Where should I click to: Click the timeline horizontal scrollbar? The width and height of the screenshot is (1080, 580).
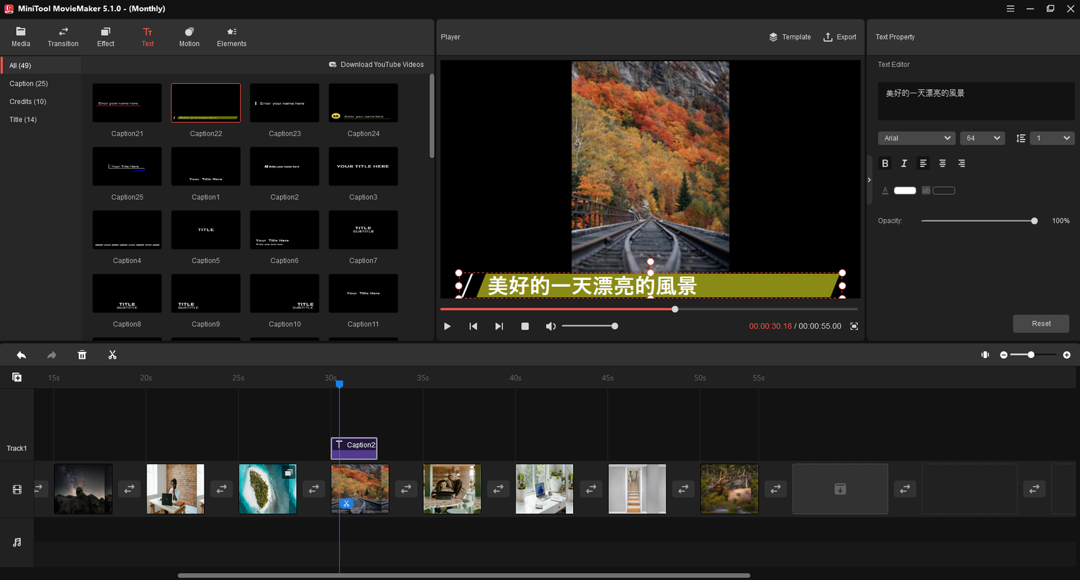click(464, 575)
